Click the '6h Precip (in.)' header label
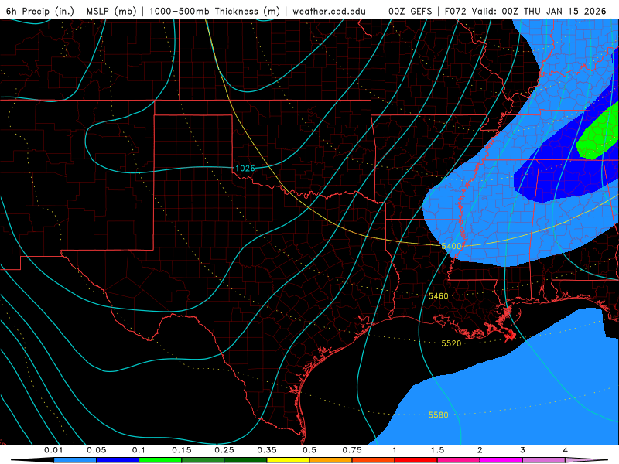Viewport: 619px width, 464px height. (x=40, y=11)
